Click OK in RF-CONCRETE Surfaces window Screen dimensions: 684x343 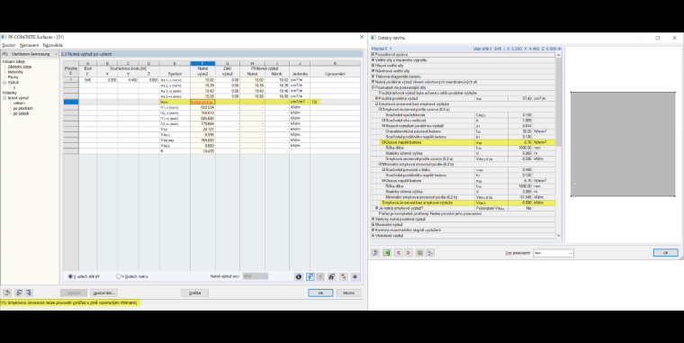pyautogui.click(x=320, y=293)
